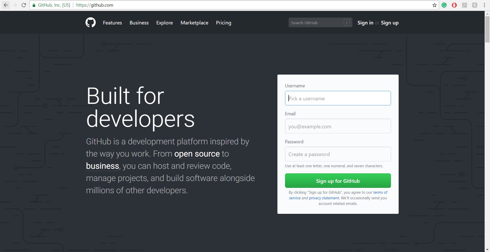Screen dimensions: 490x252
Task: Click the green secure padlock icon
Action: 34,5
